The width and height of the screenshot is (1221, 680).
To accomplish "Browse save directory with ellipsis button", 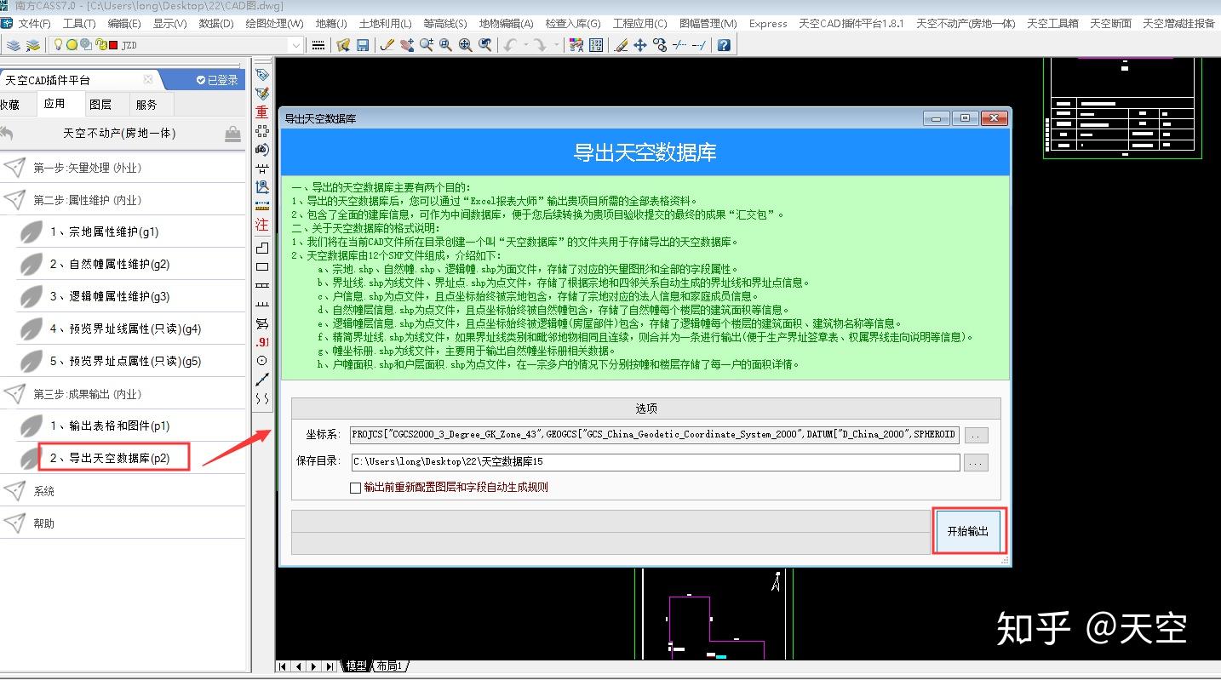I will pyautogui.click(x=976, y=462).
